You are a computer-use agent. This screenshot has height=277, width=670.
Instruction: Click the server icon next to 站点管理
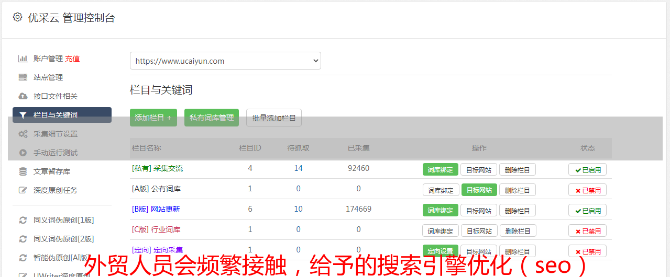(x=23, y=77)
